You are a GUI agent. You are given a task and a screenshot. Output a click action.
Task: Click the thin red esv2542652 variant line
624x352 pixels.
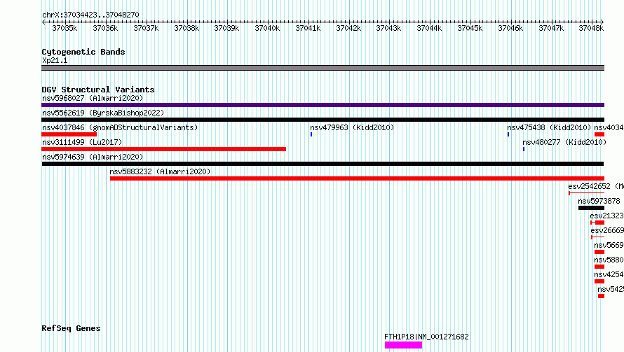(587, 193)
